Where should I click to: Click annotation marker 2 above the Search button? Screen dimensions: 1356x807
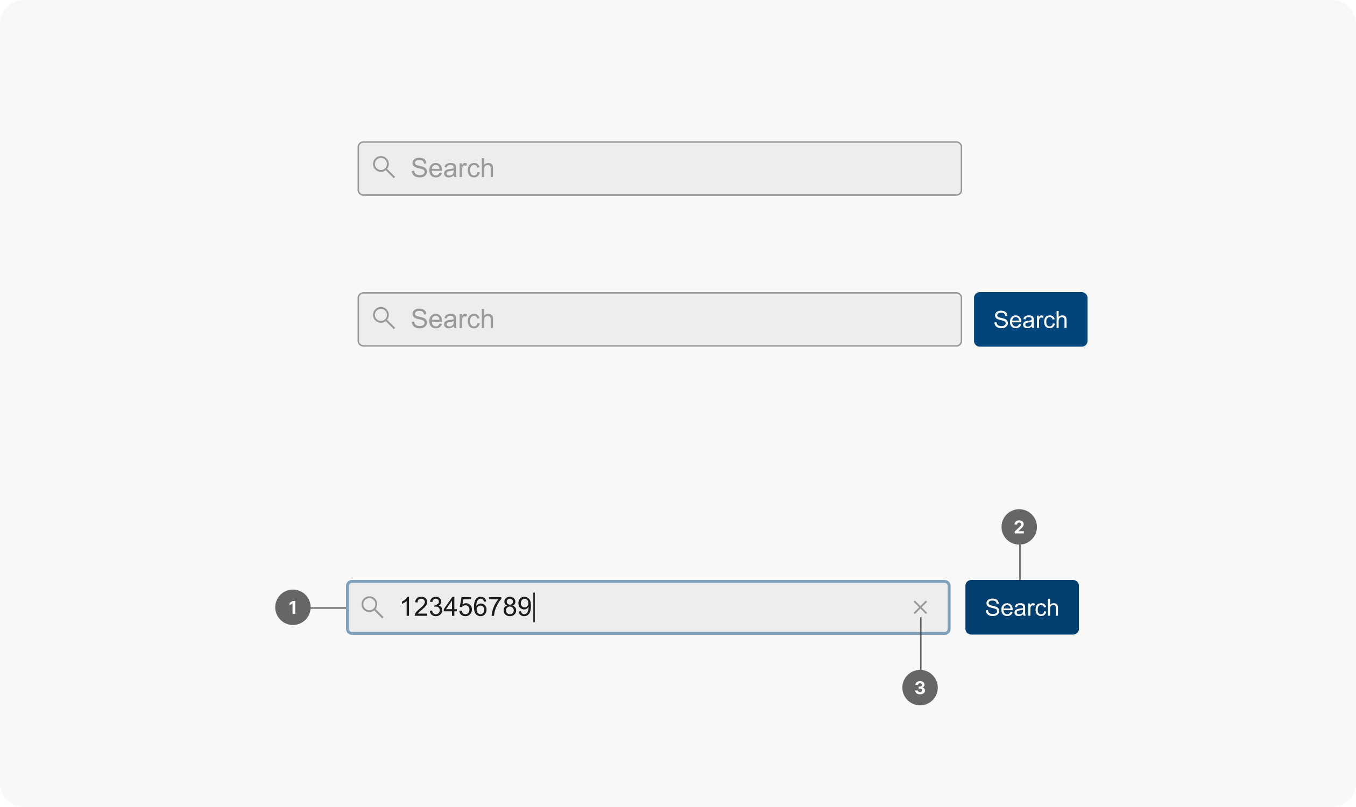pos(1020,526)
